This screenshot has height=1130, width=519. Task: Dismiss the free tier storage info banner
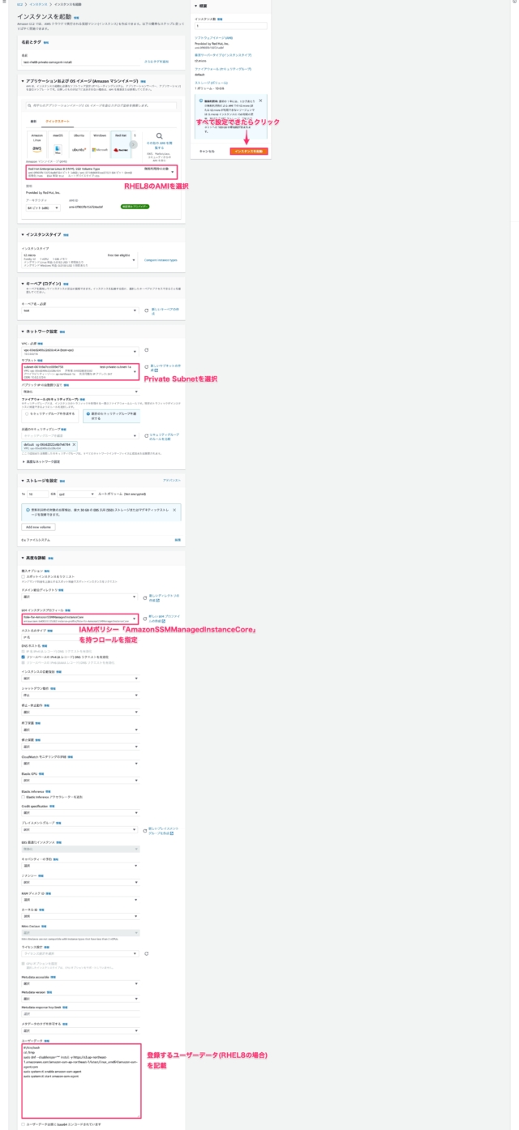pos(173,510)
